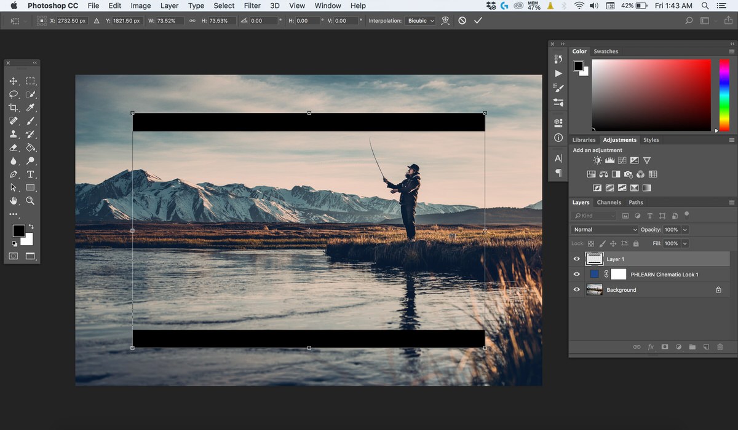Image resolution: width=738 pixels, height=430 pixels.
Task: Click the rotation angle field
Action: (x=264, y=20)
